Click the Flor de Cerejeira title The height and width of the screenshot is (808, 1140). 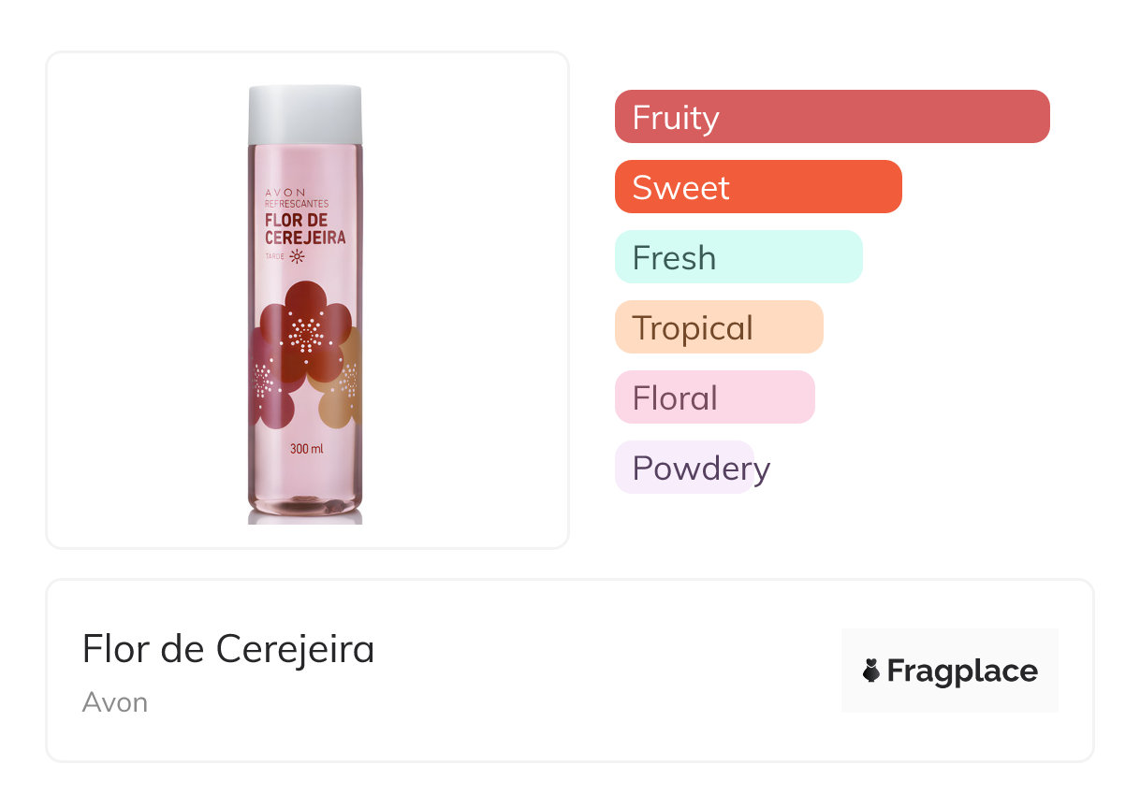[228, 649]
